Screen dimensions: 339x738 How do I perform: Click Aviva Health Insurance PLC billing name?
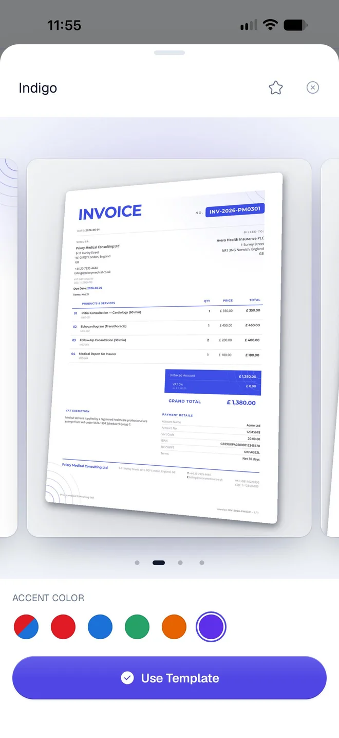pyautogui.click(x=240, y=239)
